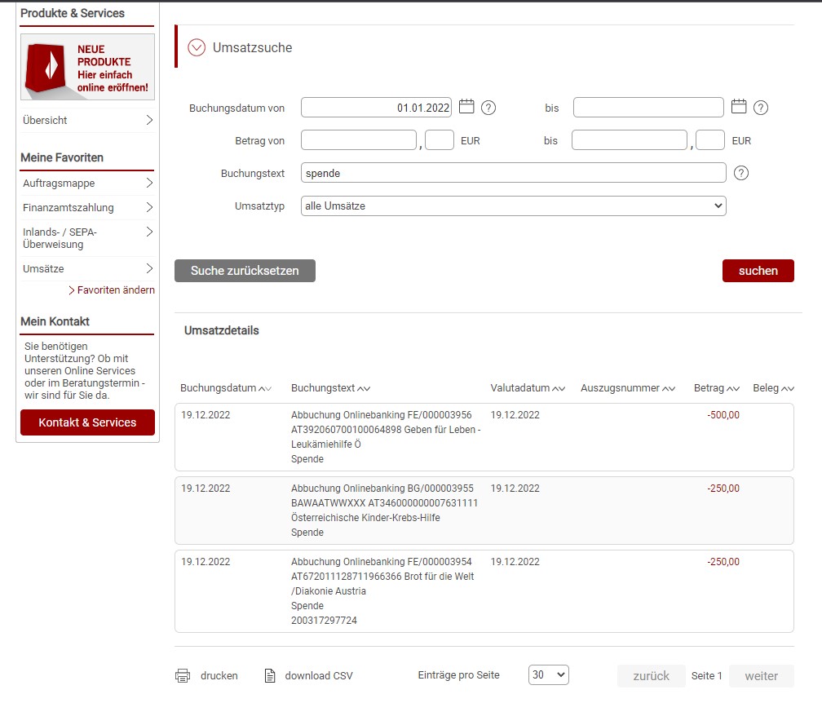822x703 pixels.
Task: Click the download CSV link
Action: (x=319, y=676)
